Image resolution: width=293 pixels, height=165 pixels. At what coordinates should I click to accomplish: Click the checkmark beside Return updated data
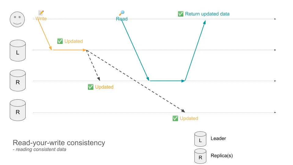pos(181,14)
